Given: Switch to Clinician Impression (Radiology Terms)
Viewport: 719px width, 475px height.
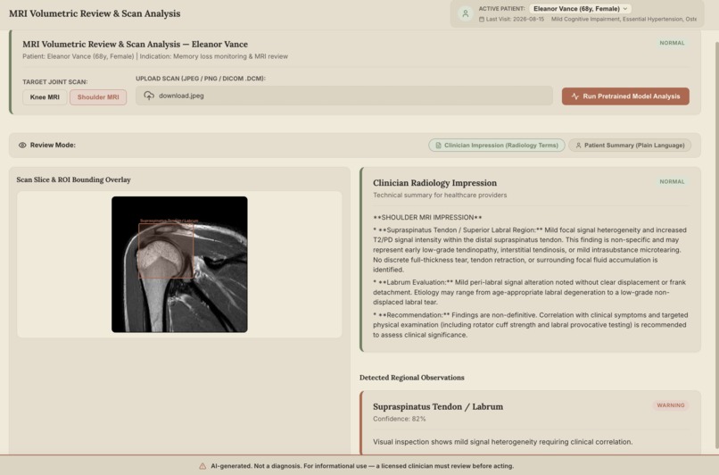Looking at the screenshot, I should point(497,145).
